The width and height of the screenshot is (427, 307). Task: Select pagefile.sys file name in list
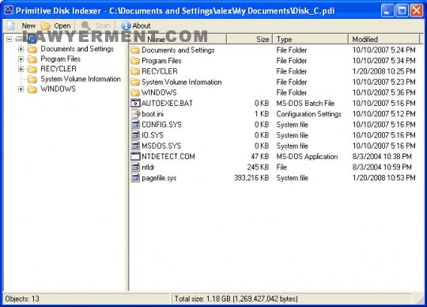(159, 178)
